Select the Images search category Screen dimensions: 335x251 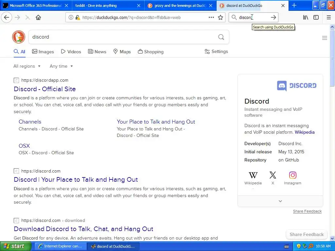pos(43,52)
